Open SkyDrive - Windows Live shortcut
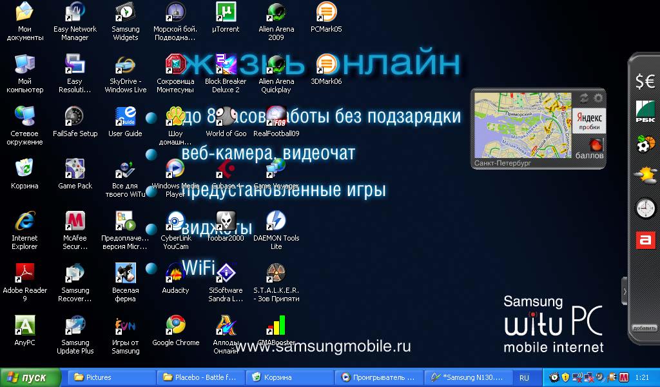 tap(126, 64)
